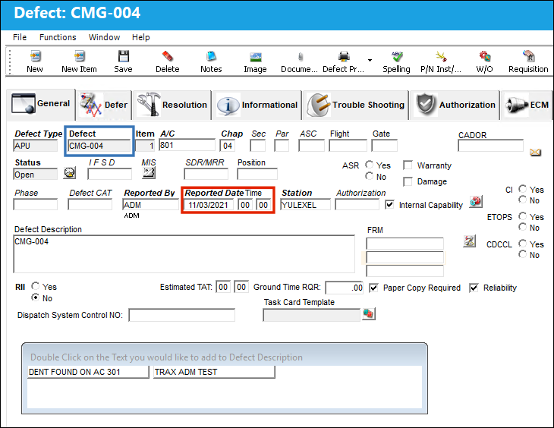Open the ECM tab
Viewport: 554px width, 428px height.
pyautogui.click(x=527, y=105)
